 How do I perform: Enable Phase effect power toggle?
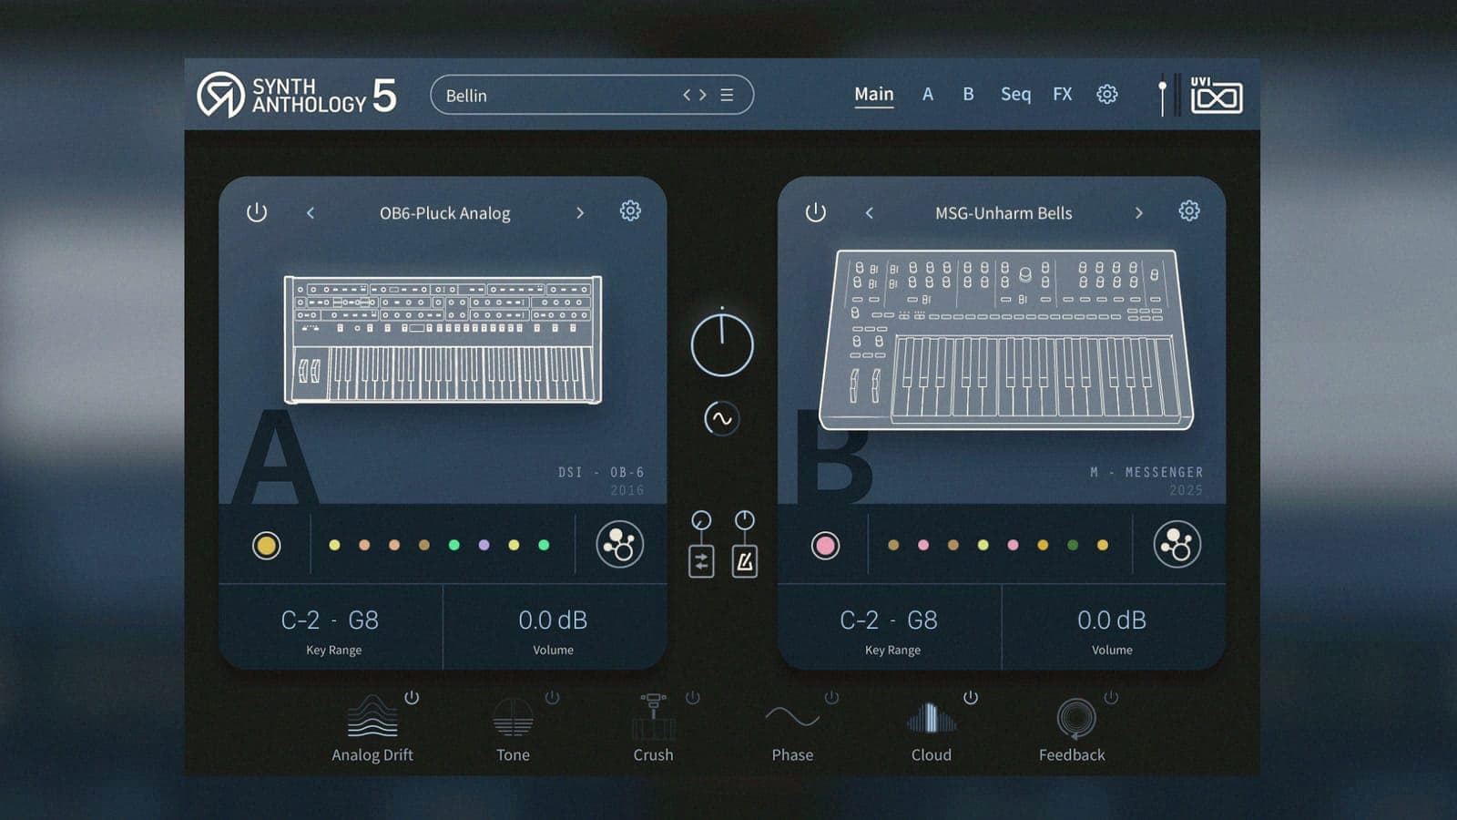[831, 697]
